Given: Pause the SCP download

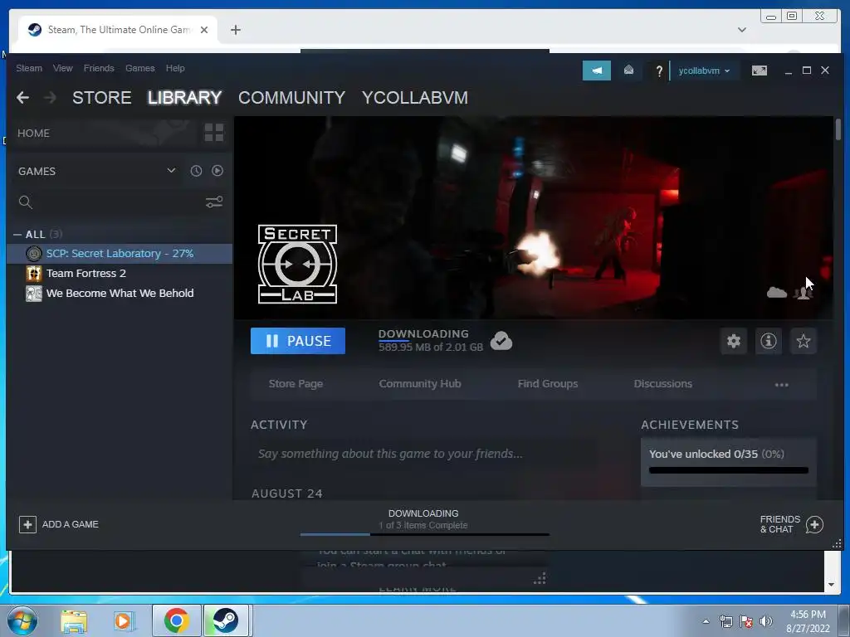Looking at the screenshot, I should pyautogui.click(x=298, y=341).
